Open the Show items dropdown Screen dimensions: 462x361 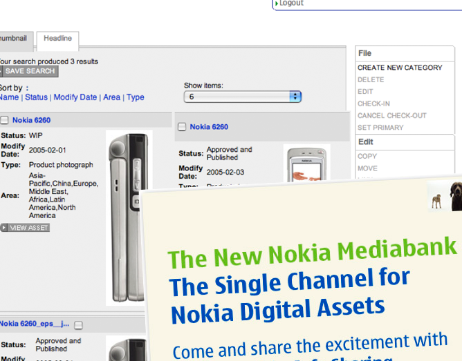[242, 97]
